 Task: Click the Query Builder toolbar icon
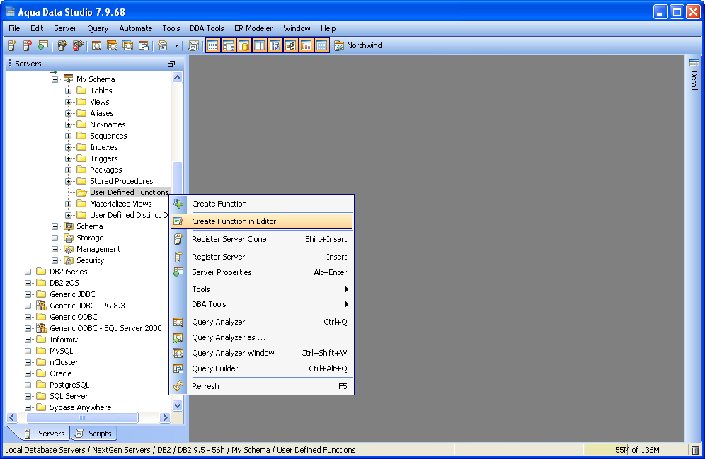(144, 45)
